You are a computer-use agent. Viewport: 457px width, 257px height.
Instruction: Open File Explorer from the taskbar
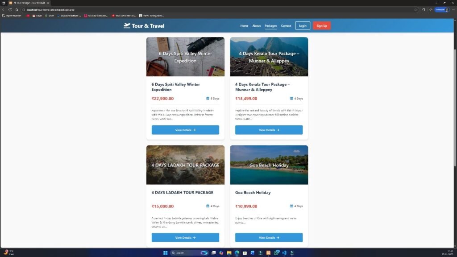click(229, 253)
